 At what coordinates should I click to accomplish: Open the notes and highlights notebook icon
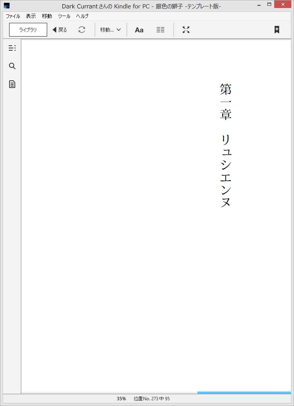click(12, 84)
